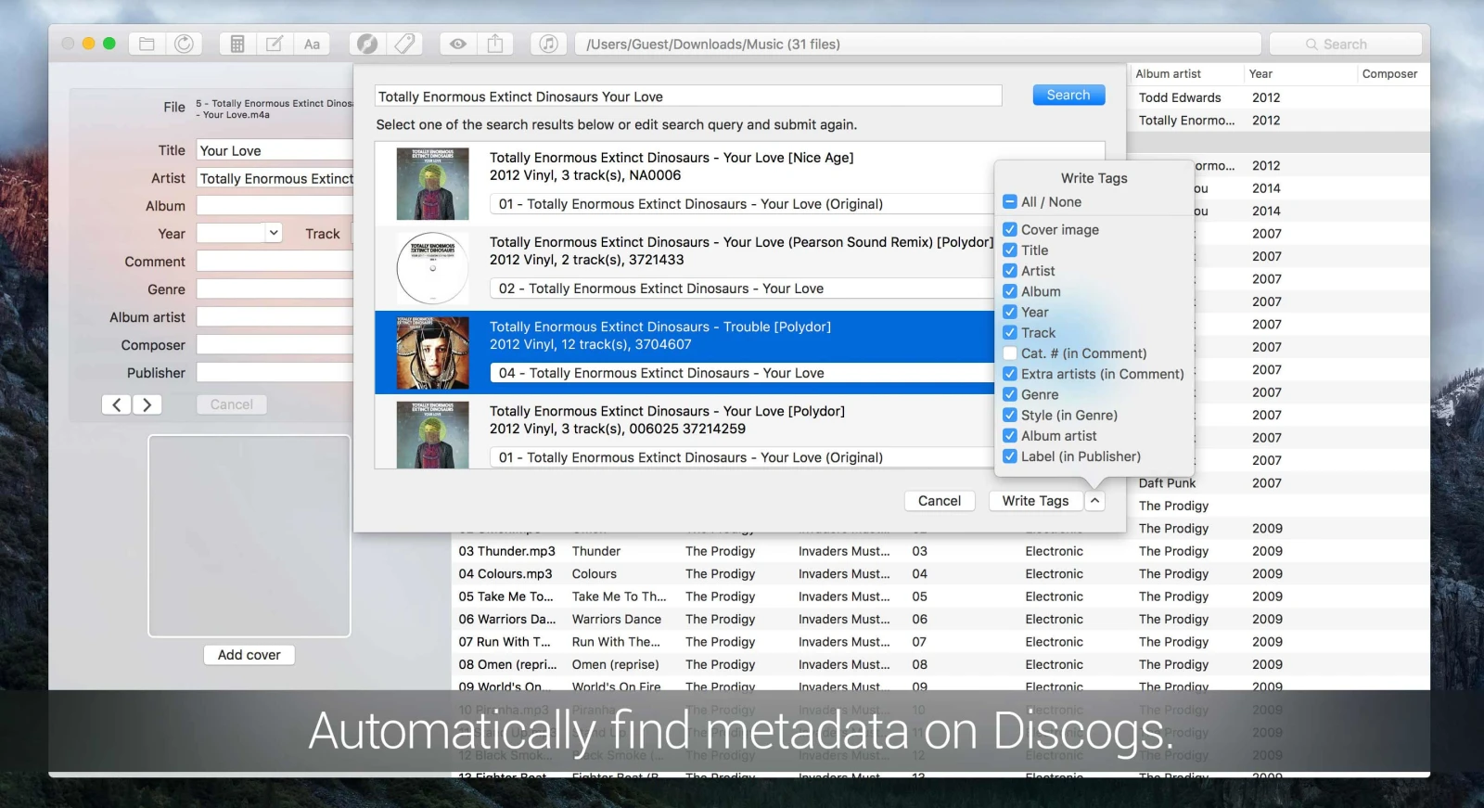The height and width of the screenshot is (808, 1484).
Task: Click the reload circular arrow icon
Action: point(184,44)
